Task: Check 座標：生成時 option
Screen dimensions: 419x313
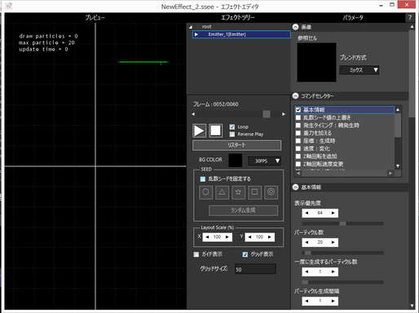Action: click(298, 141)
